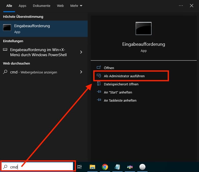Click the notepad-style taskbar icon

(x=117, y=167)
